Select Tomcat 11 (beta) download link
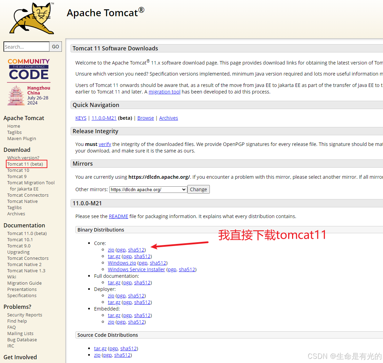This screenshot has height=363, width=383. (x=25, y=164)
